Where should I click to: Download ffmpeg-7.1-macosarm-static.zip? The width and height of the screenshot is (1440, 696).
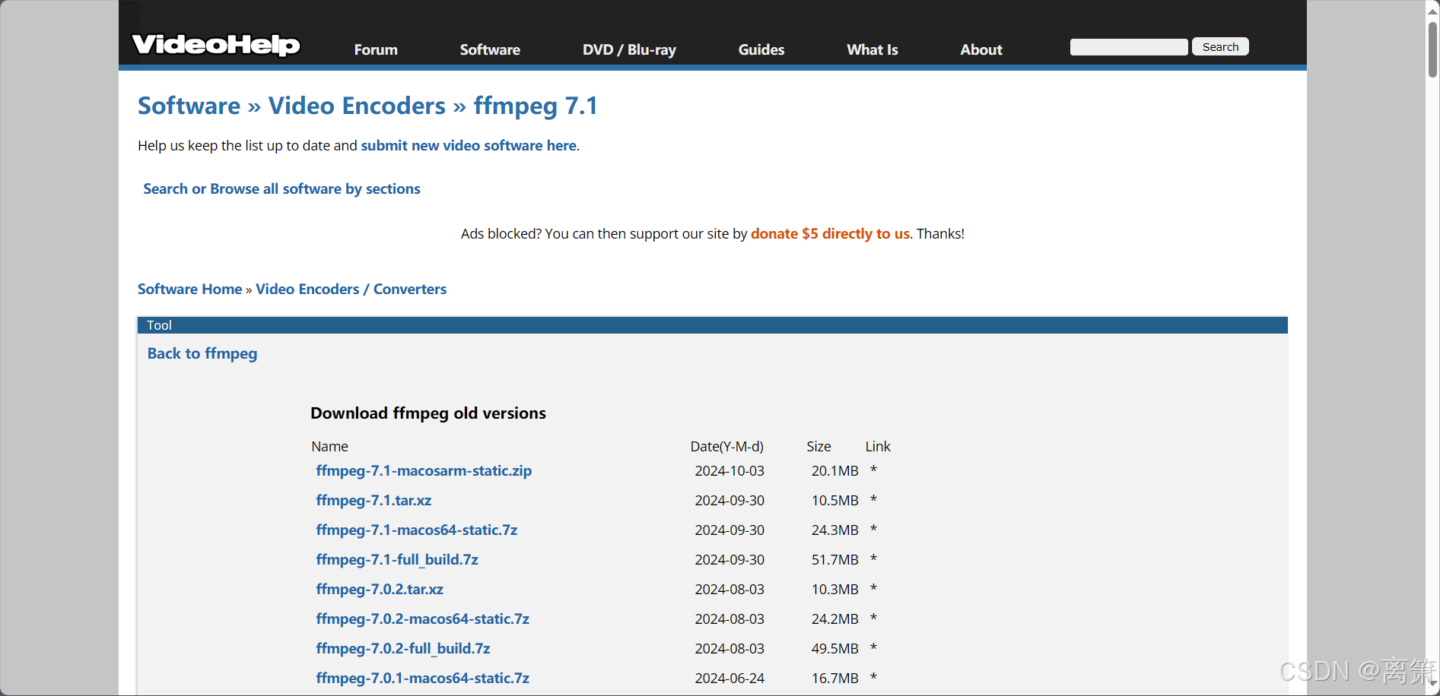424,470
